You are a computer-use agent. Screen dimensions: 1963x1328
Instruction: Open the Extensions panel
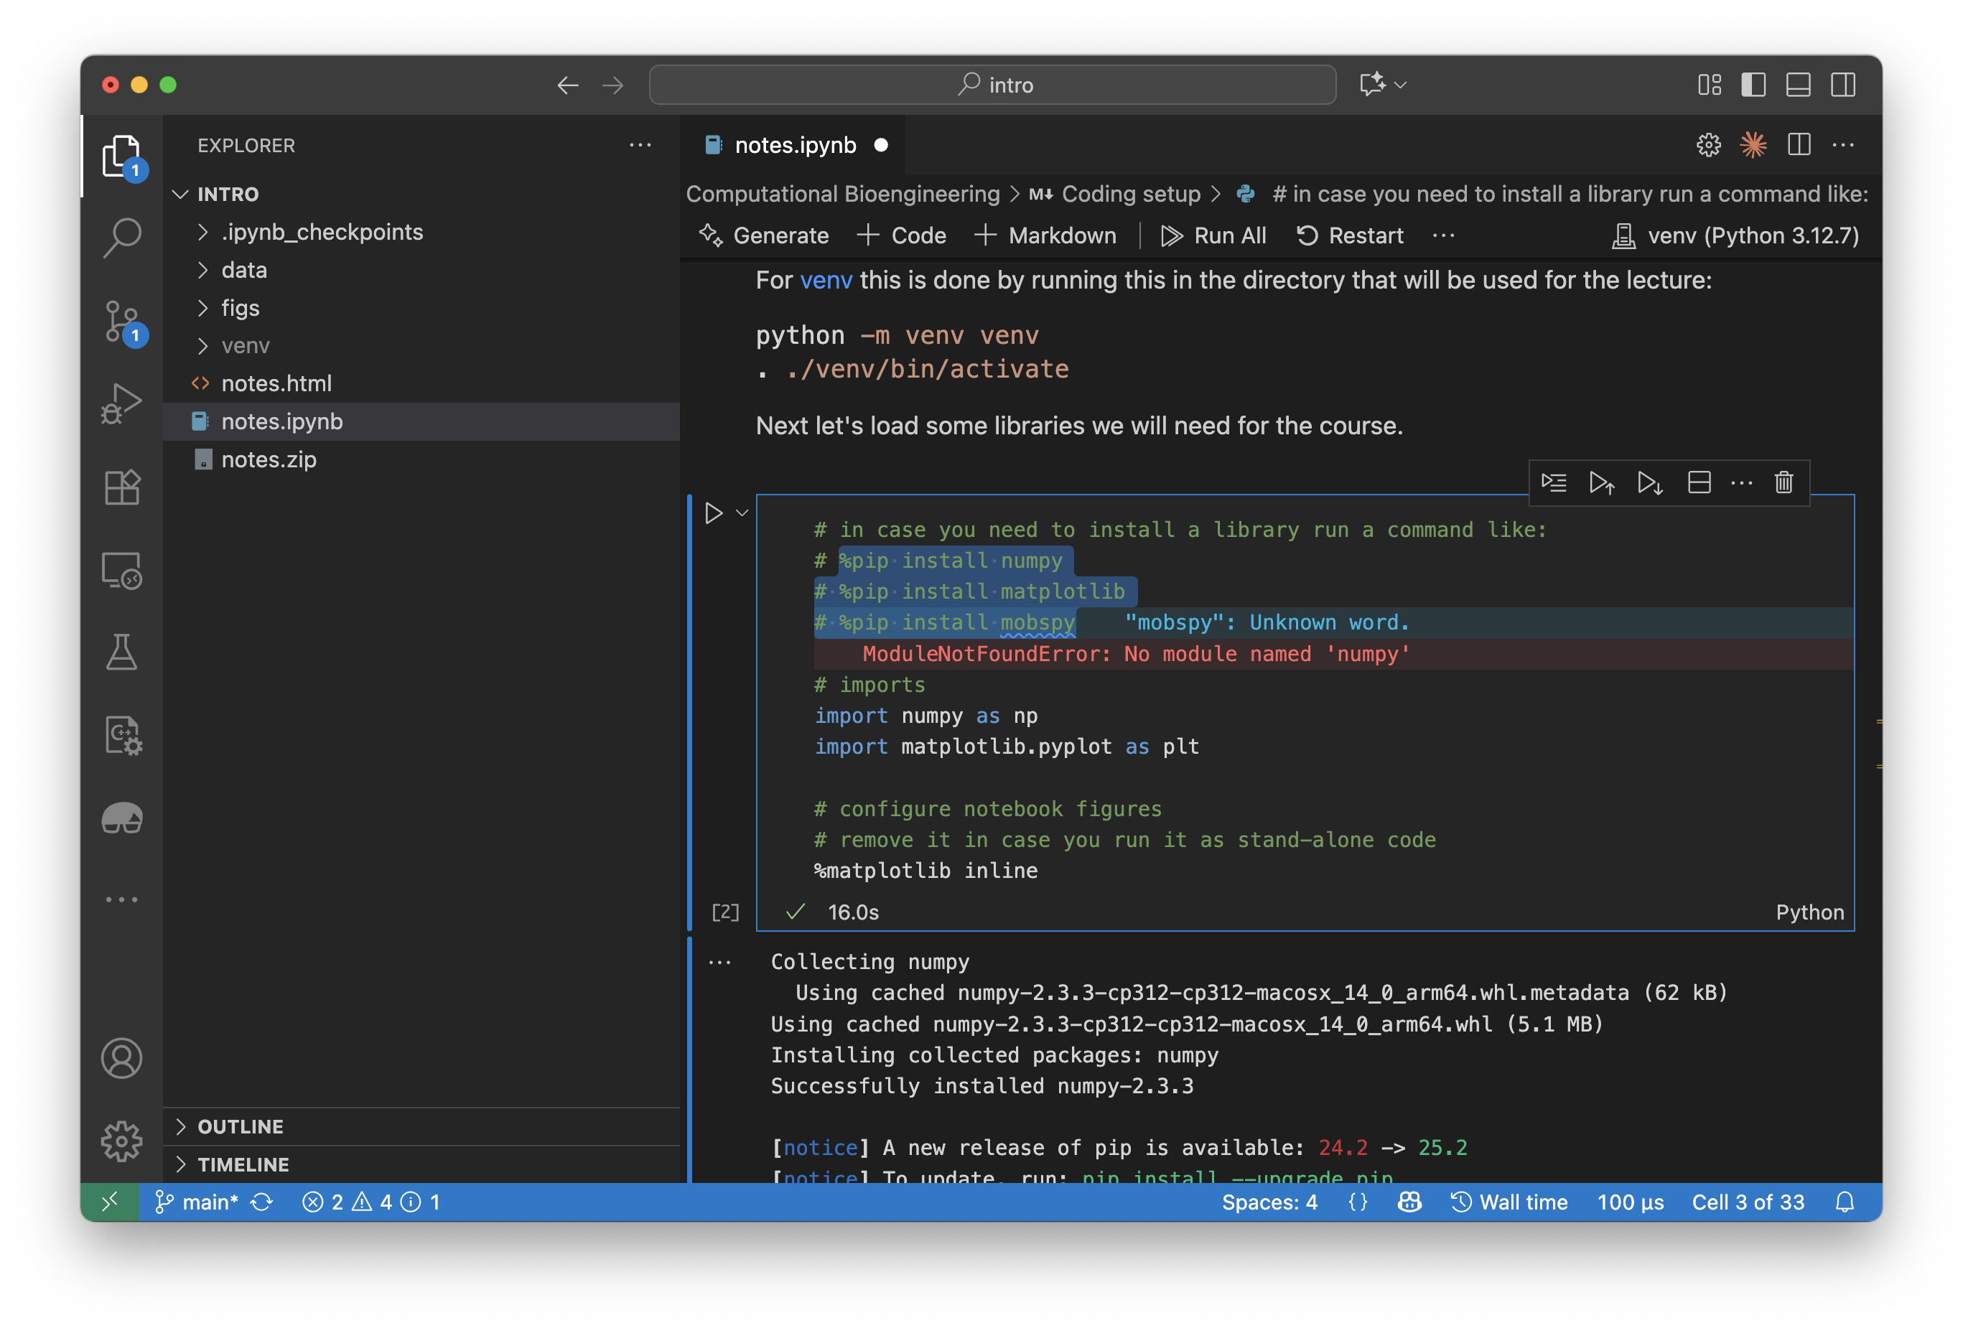[123, 487]
